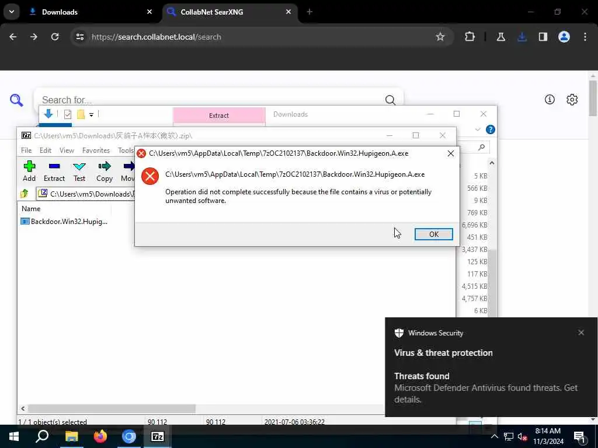Show hidden system tray icons
This screenshot has width=598, height=448.
494,436
